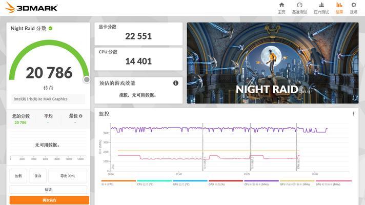Click your score value 20 786 in green
The image size is (365, 205).
(21, 122)
